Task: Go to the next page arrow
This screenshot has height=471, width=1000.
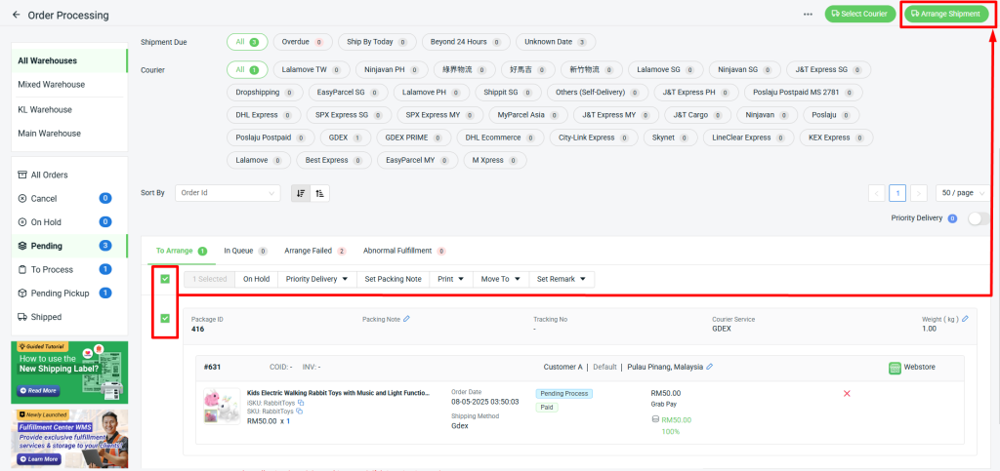Action: click(918, 193)
